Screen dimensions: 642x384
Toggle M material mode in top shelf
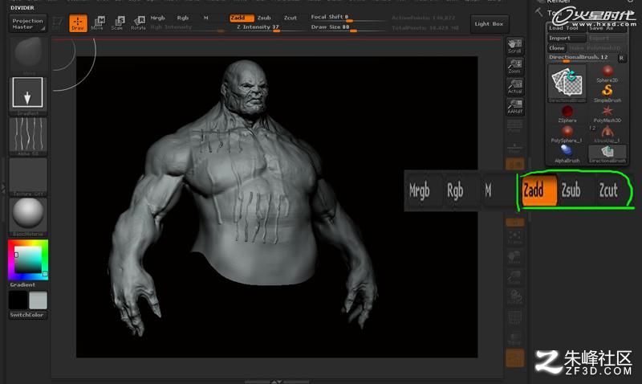click(x=206, y=18)
